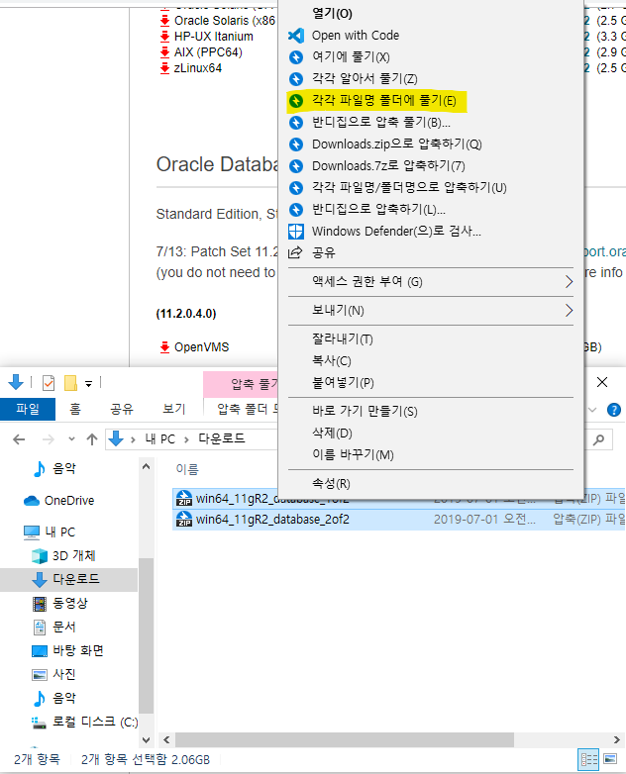
Task: Open the 파일 tab in Explorer ribbon
Action: tap(28, 409)
